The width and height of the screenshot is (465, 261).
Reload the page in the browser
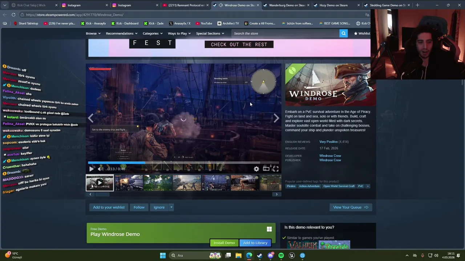(13, 14)
